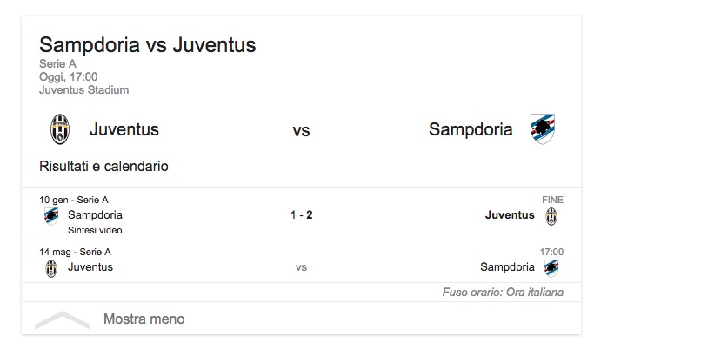Open the 1 - 2 match score
Image resolution: width=701 pixels, height=355 pixels.
tap(301, 214)
